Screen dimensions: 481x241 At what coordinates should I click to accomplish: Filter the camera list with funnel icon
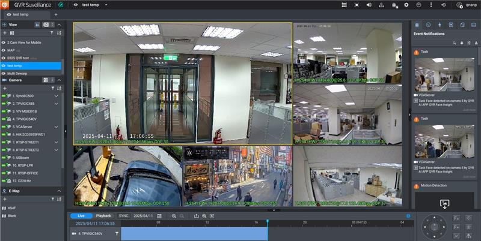(x=52, y=88)
